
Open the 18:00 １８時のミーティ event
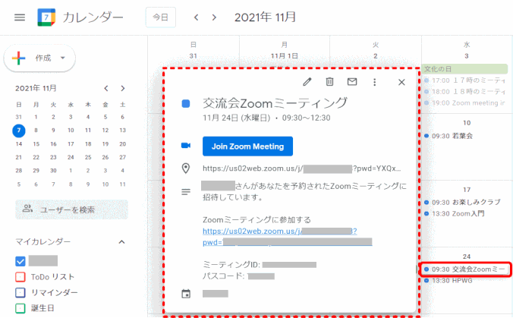click(x=465, y=92)
